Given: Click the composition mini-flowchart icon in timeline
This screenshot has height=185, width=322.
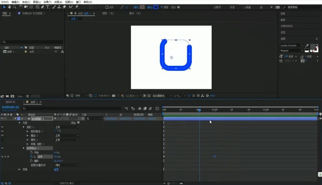Looking at the screenshot, I should [126, 108].
